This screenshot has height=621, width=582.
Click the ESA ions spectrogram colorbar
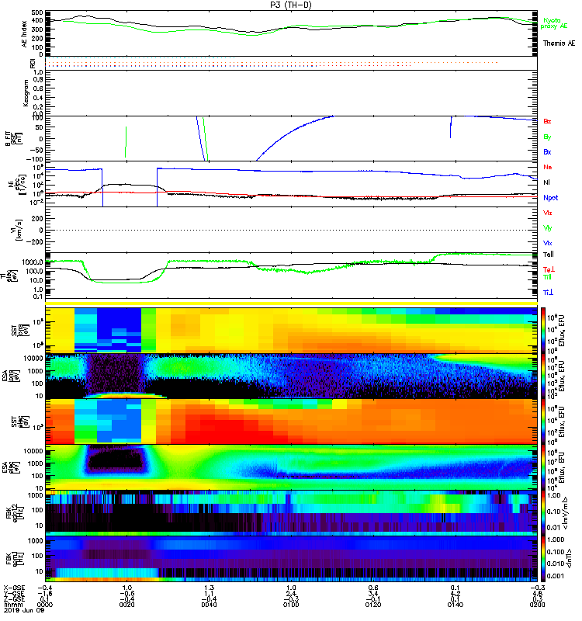tap(544, 376)
